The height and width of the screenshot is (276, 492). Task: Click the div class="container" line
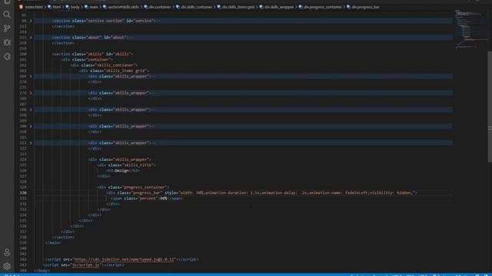point(87,60)
